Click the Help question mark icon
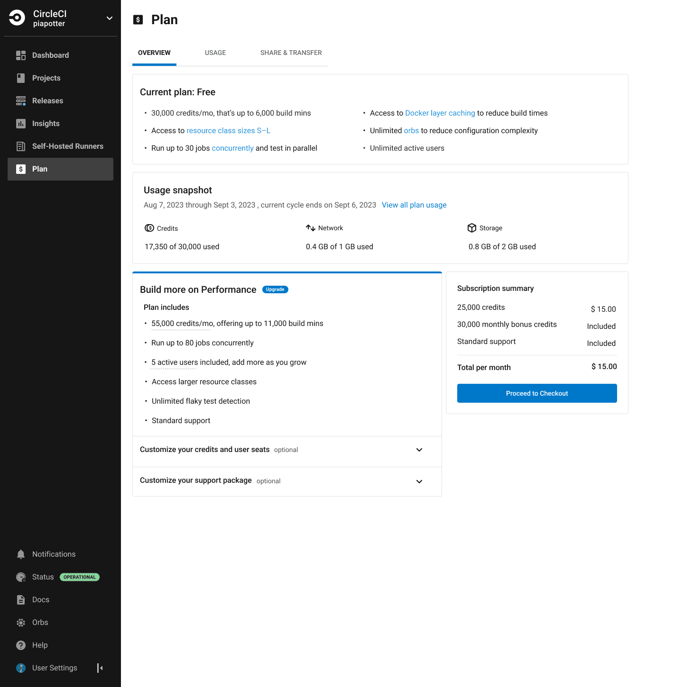683x687 pixels. pos(21,645)
